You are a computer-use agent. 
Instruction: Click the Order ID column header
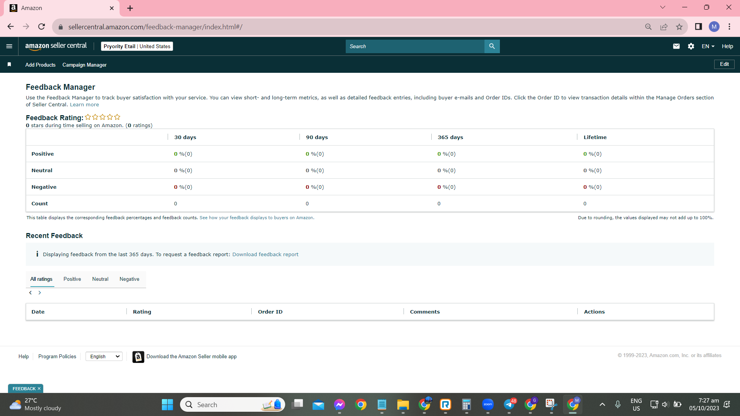270,312
